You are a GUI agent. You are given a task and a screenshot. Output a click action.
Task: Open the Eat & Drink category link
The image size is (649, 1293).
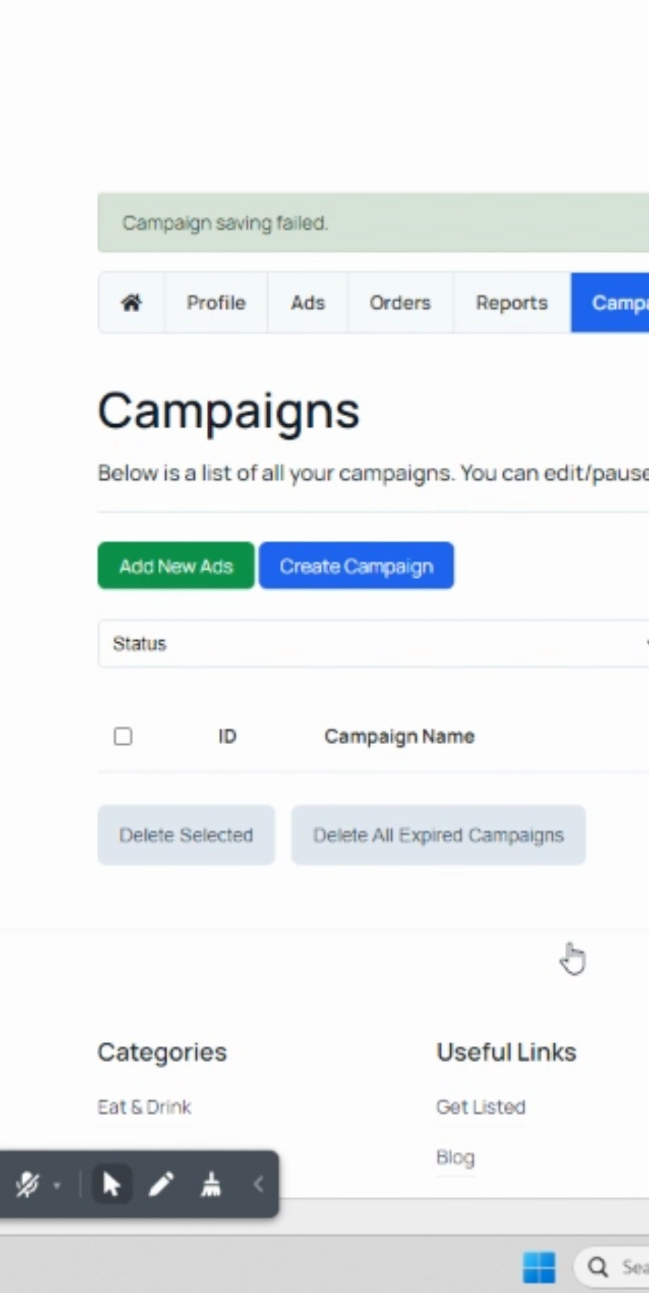click(144, 1107)
